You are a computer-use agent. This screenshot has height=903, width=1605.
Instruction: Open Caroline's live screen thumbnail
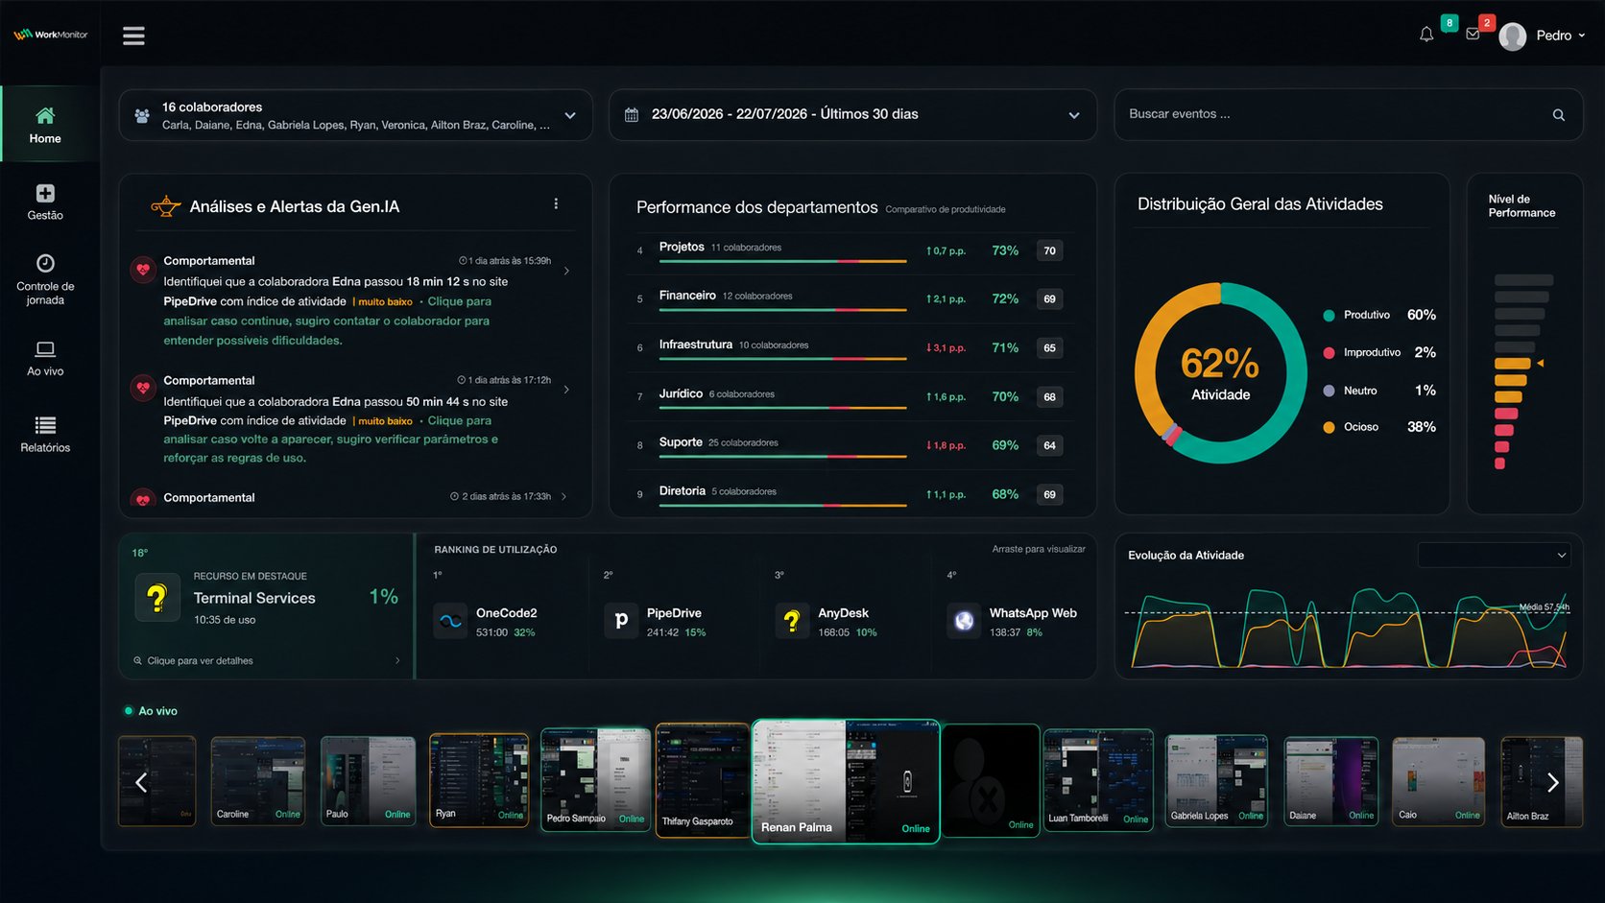[x=258, y=780]
